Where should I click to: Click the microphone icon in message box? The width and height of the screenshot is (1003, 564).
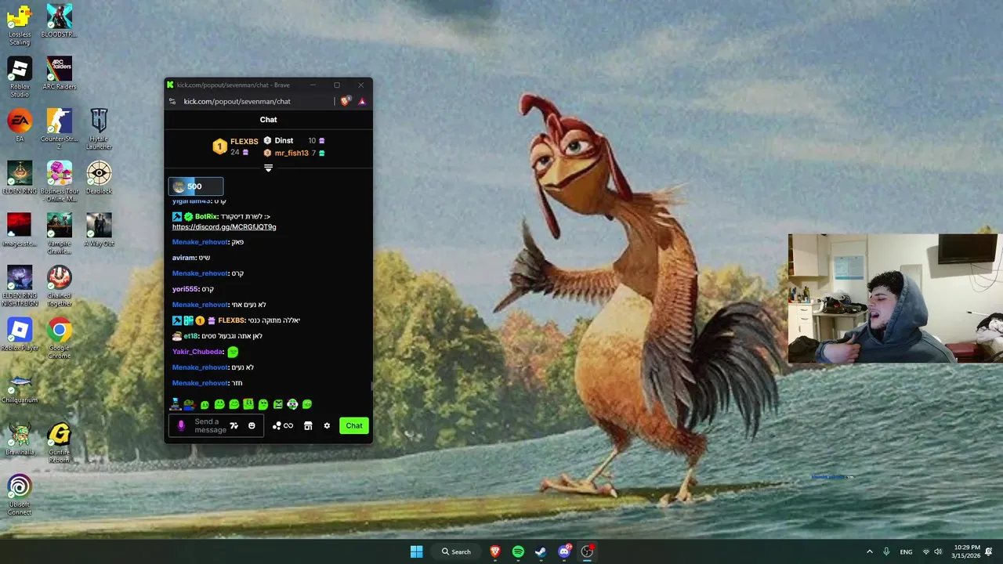pyautogui.click(x=181, y=425)
